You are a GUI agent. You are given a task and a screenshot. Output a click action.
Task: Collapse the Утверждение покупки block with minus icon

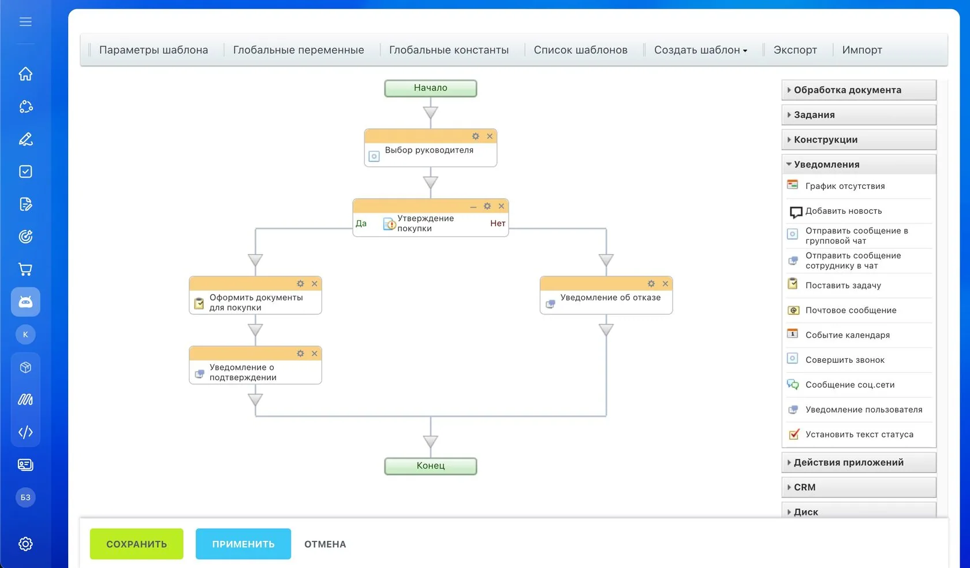click(473, 206)
